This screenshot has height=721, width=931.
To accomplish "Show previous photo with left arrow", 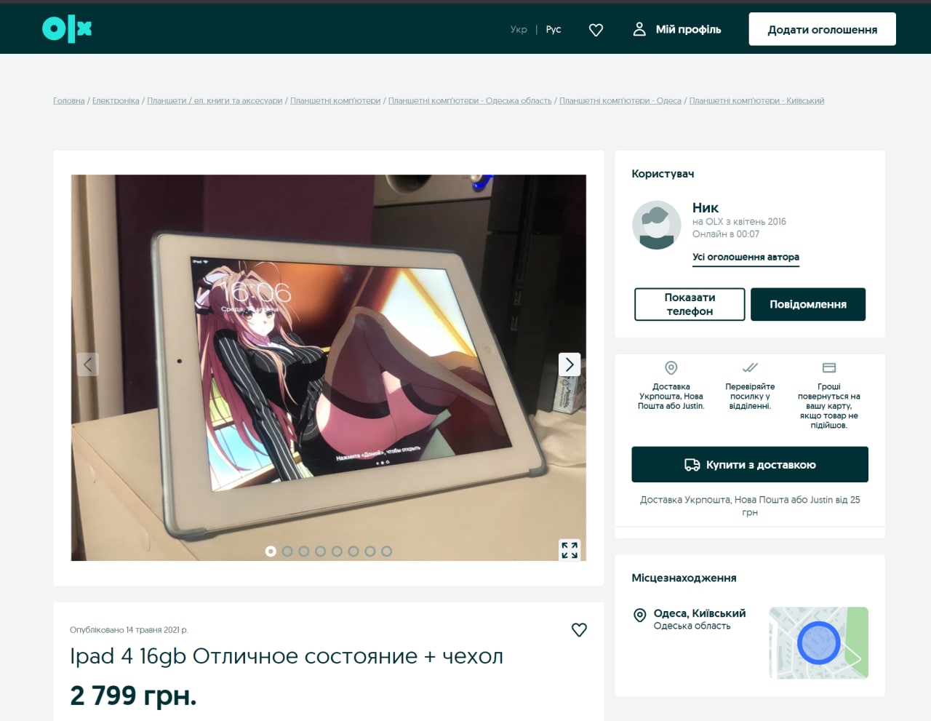I will [x=88, y=365].
